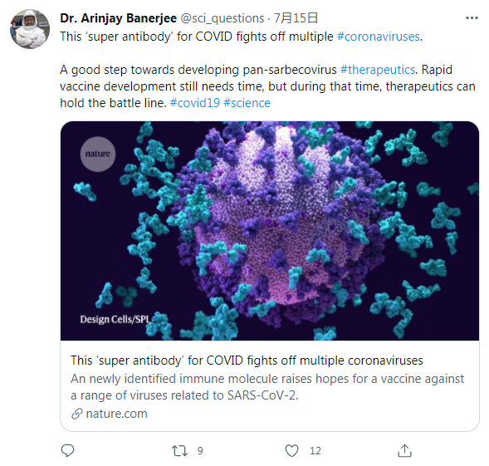The height and width of the screenshot is (466, 489).
Task: Click the Dr. Arinjay Banerjee display name
Action: [x=119, y=18]
